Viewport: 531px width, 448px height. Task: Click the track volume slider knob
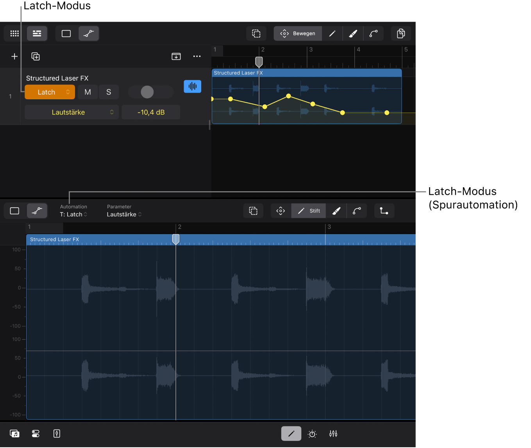(147, 92)
